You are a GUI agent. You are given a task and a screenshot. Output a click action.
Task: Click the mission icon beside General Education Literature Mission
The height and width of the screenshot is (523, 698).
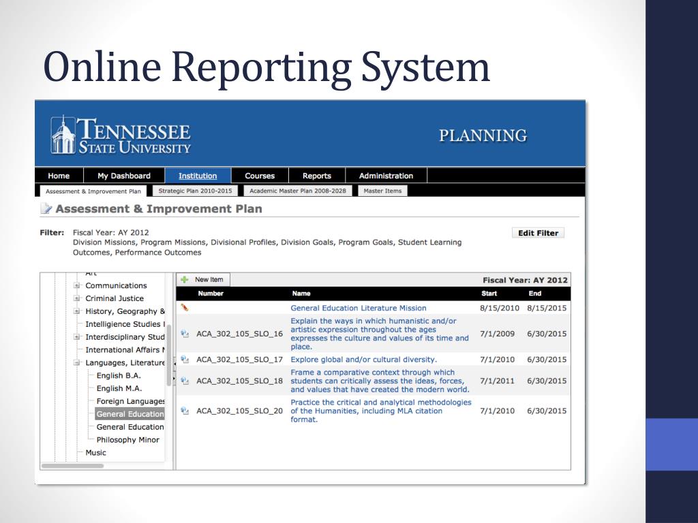tap(184, 307)
